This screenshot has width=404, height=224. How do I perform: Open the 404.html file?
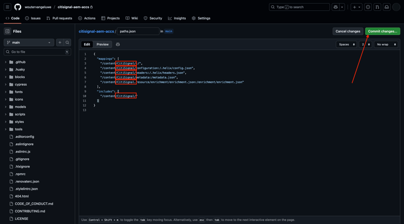(22, 196)
